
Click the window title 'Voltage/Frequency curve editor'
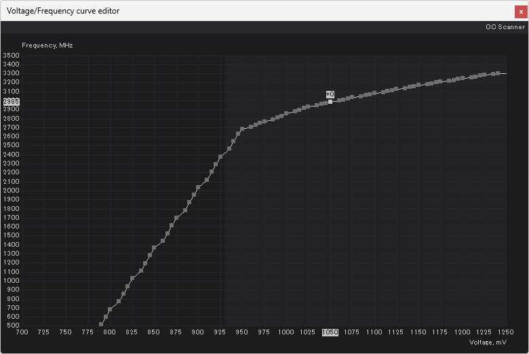[63, 11]
